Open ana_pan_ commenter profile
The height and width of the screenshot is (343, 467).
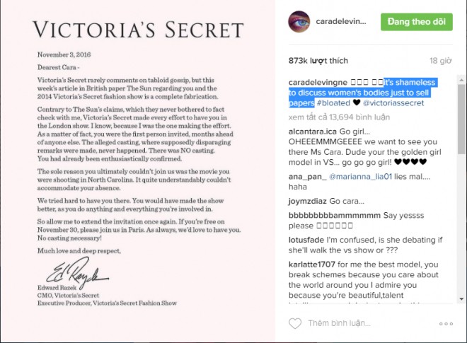pos(307,177)
